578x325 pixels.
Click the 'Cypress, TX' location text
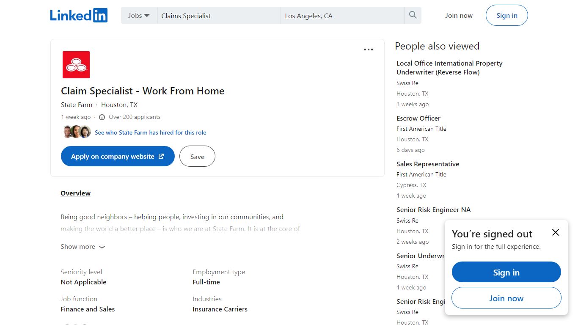411,185
